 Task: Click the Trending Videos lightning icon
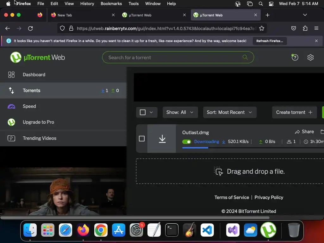click(11, 138)
